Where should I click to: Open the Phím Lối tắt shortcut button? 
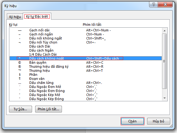(x=49, y=109)
